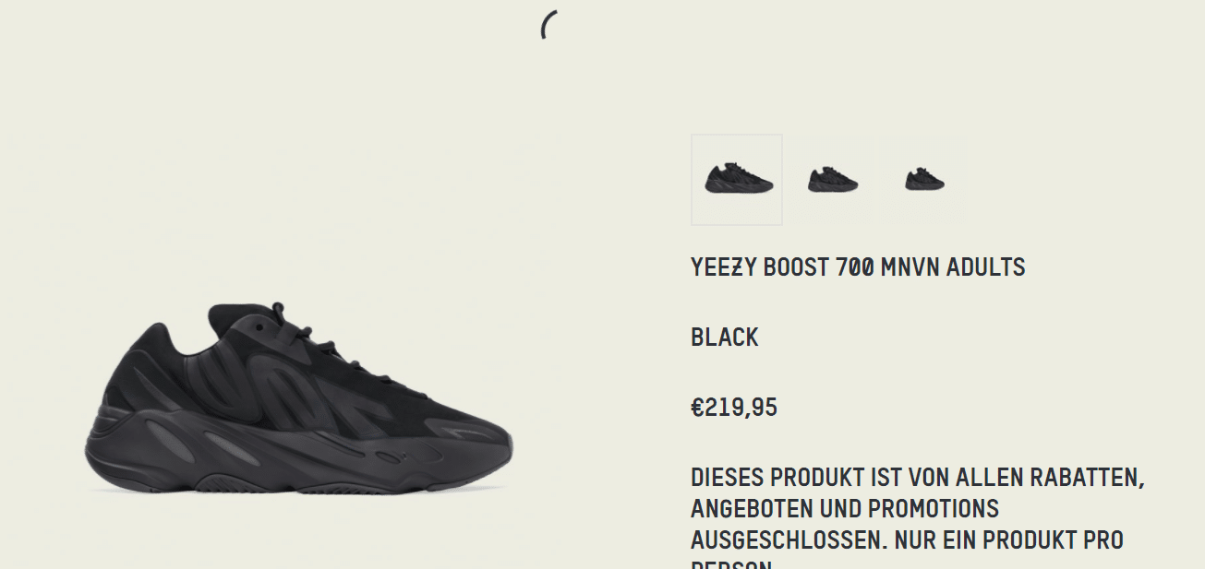
Task: Click the line AUSGESCHLOSSEN. NUR EIN PRODUKT PRO
Action: pyautogui.click(x=907, y=540)
